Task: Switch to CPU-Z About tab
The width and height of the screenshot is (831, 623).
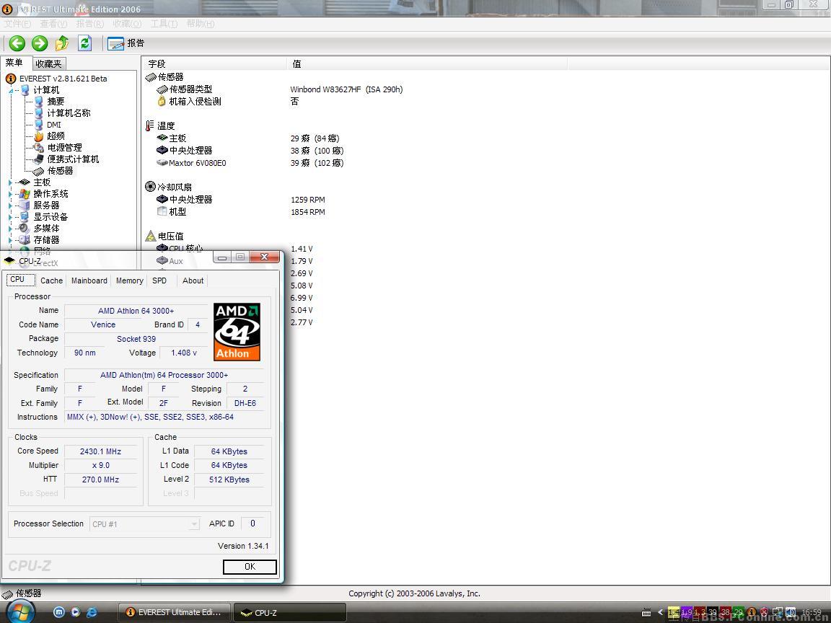Action: pos(193,280)
